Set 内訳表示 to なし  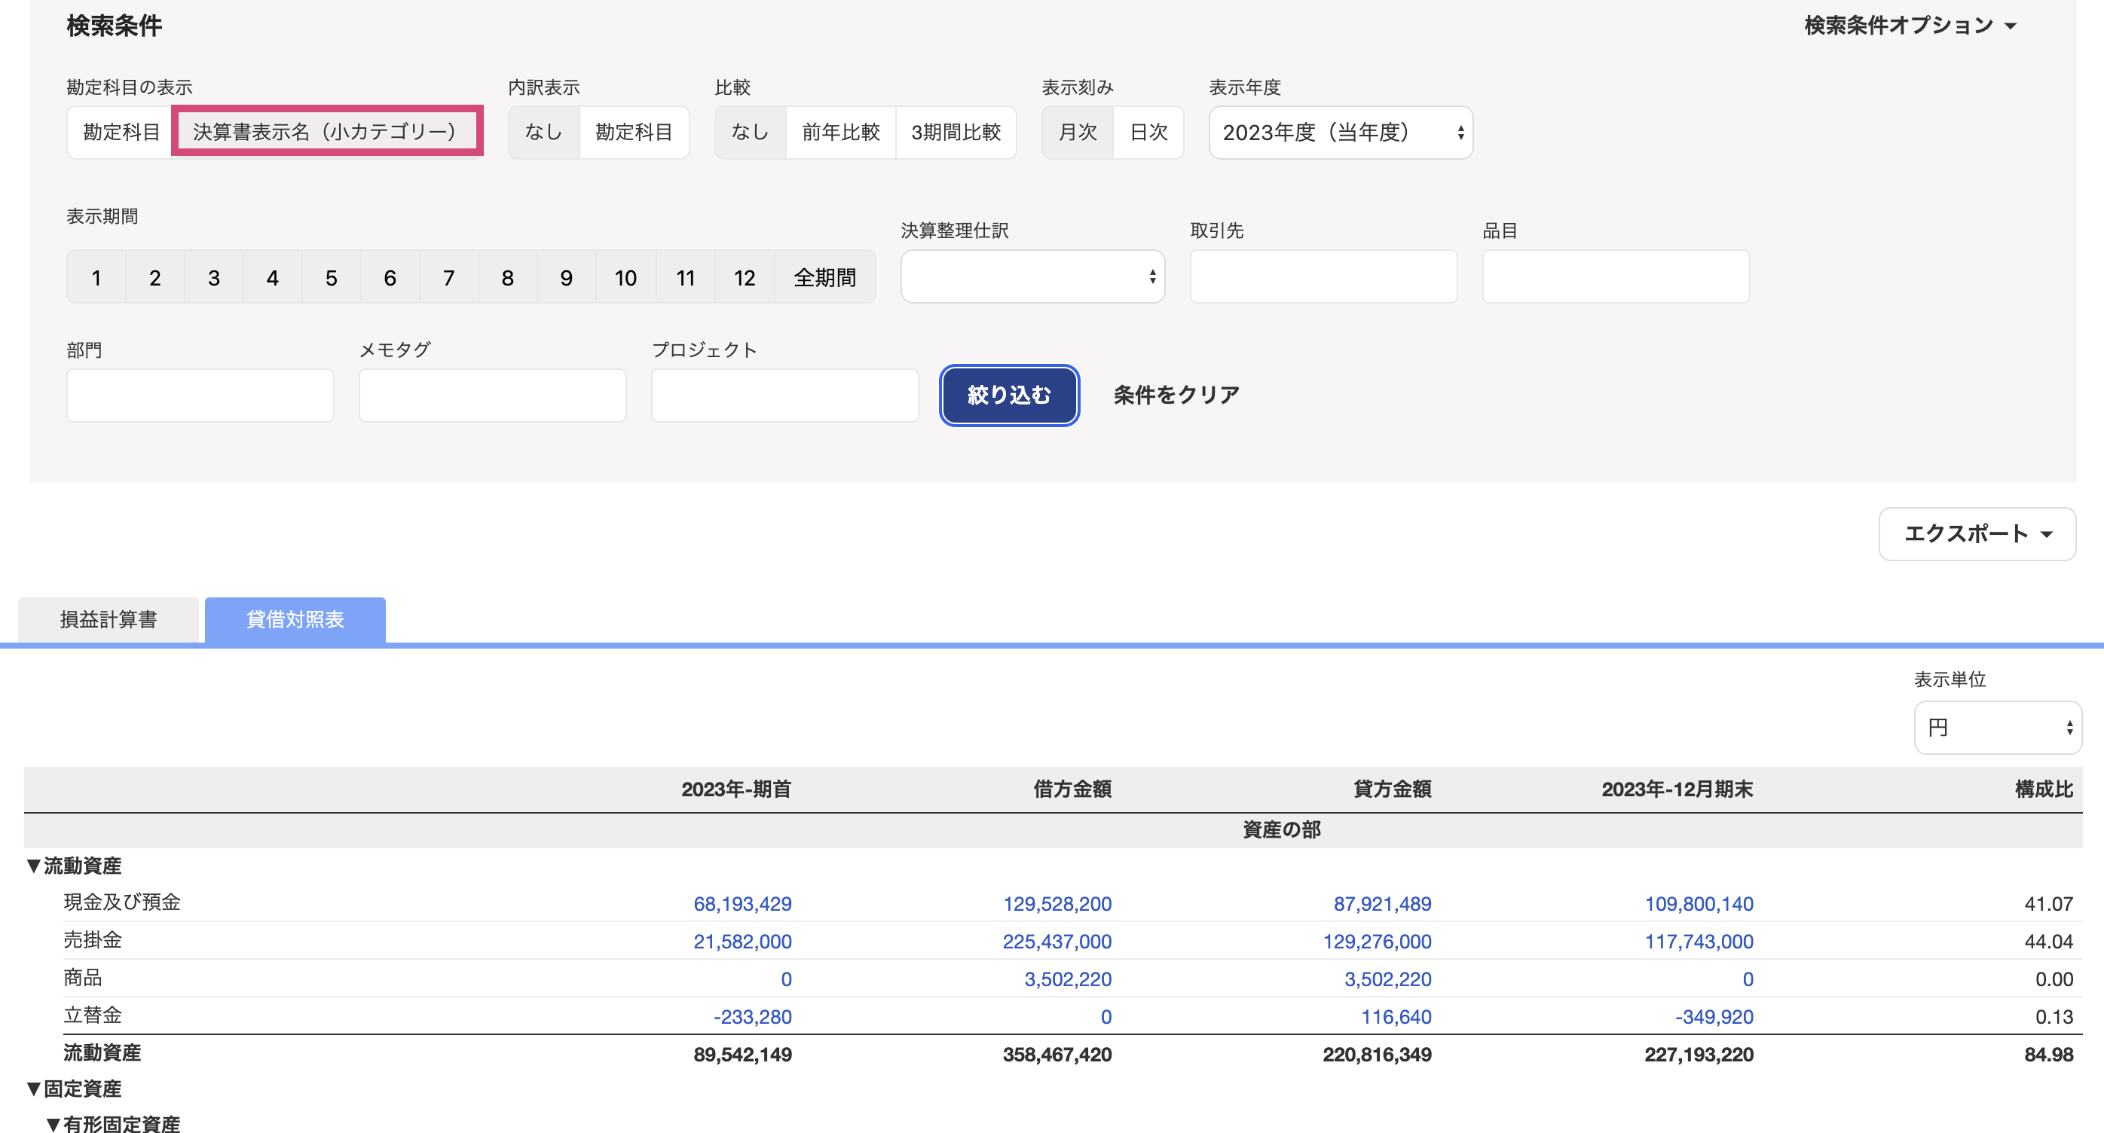point(543,131)
